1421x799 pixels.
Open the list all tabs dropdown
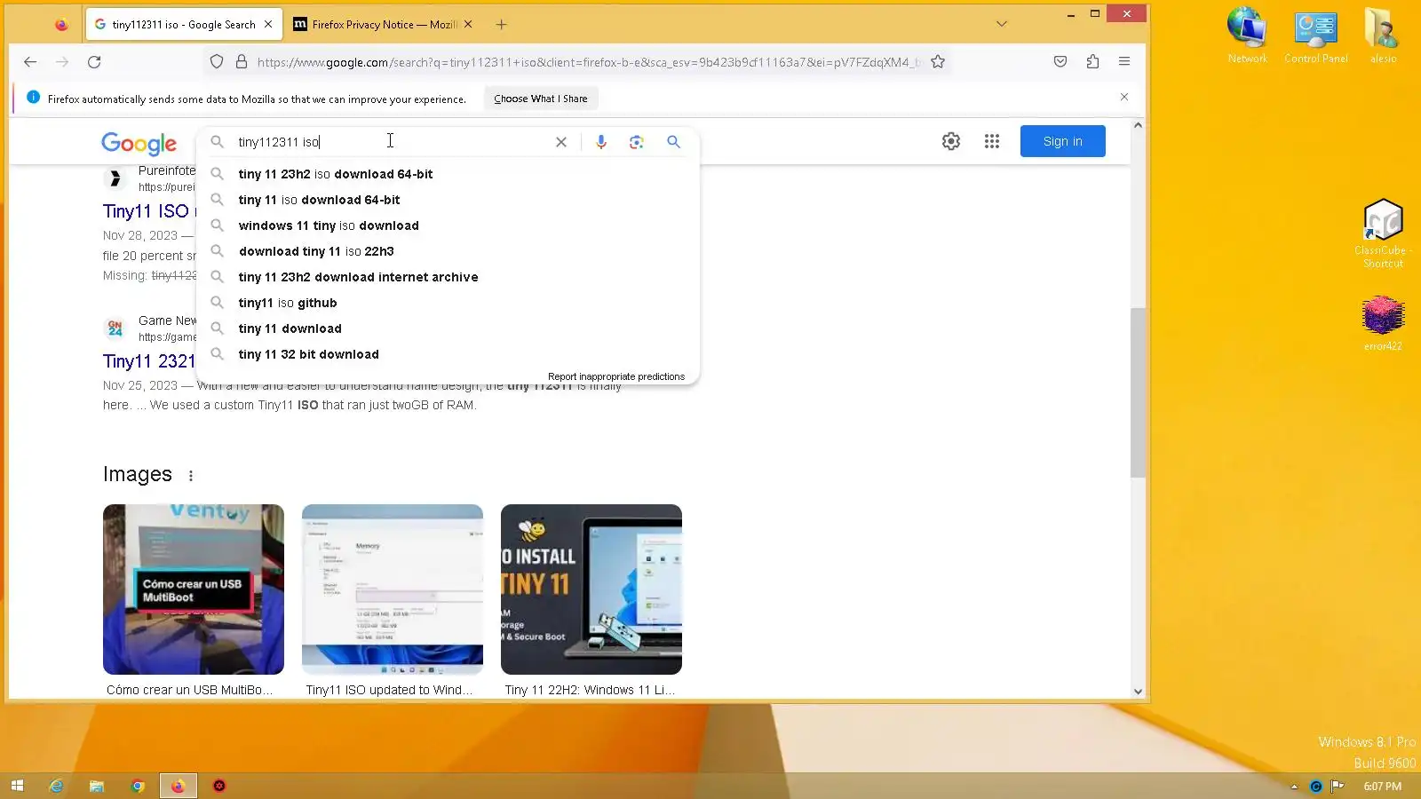click(x=1002, y=24)
